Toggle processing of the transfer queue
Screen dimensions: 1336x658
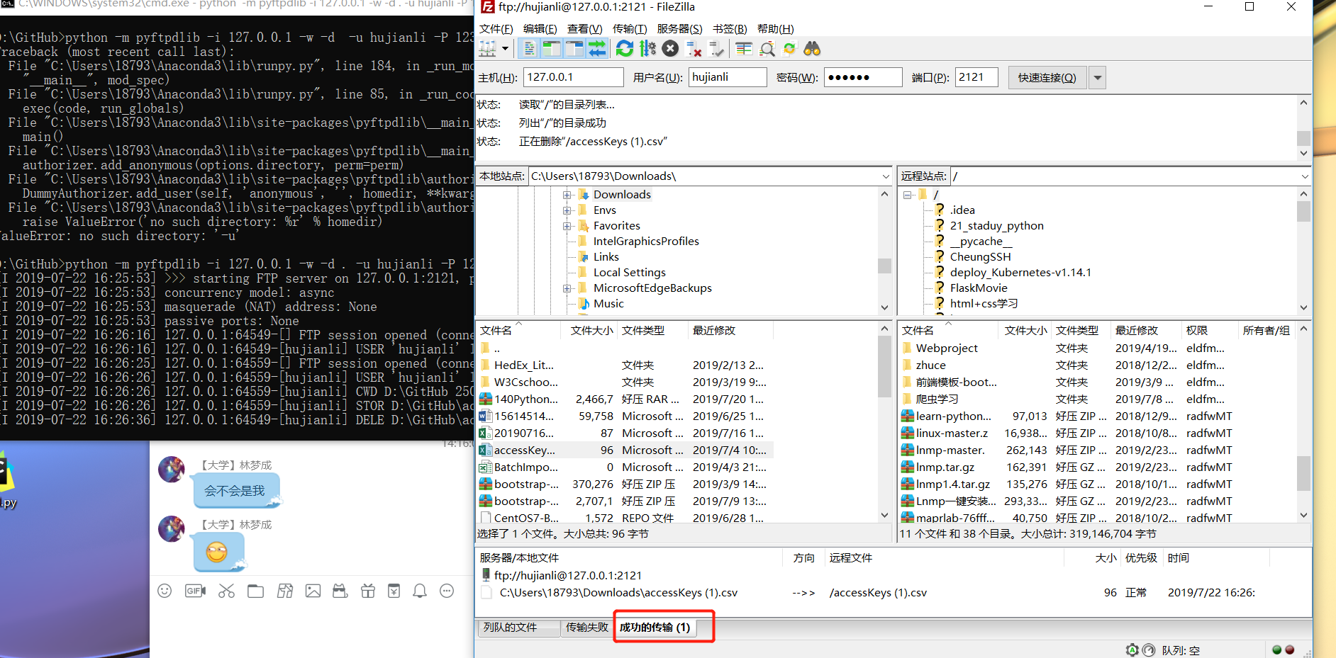tap(647, 49)
